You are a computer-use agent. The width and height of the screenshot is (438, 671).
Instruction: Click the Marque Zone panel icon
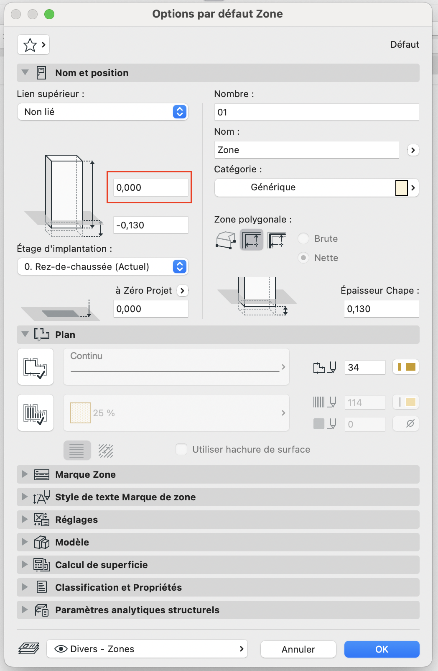pos(42,474)
